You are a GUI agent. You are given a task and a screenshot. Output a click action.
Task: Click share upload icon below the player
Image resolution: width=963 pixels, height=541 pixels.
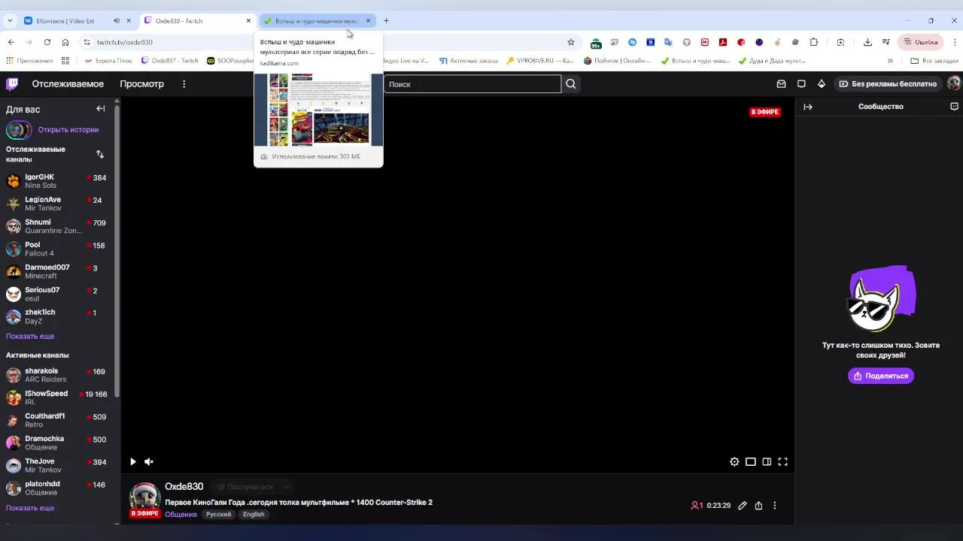coord(758,506)
